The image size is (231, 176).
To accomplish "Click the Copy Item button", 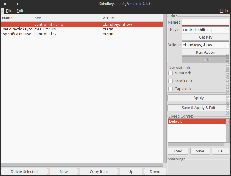I will click(99, 171).
